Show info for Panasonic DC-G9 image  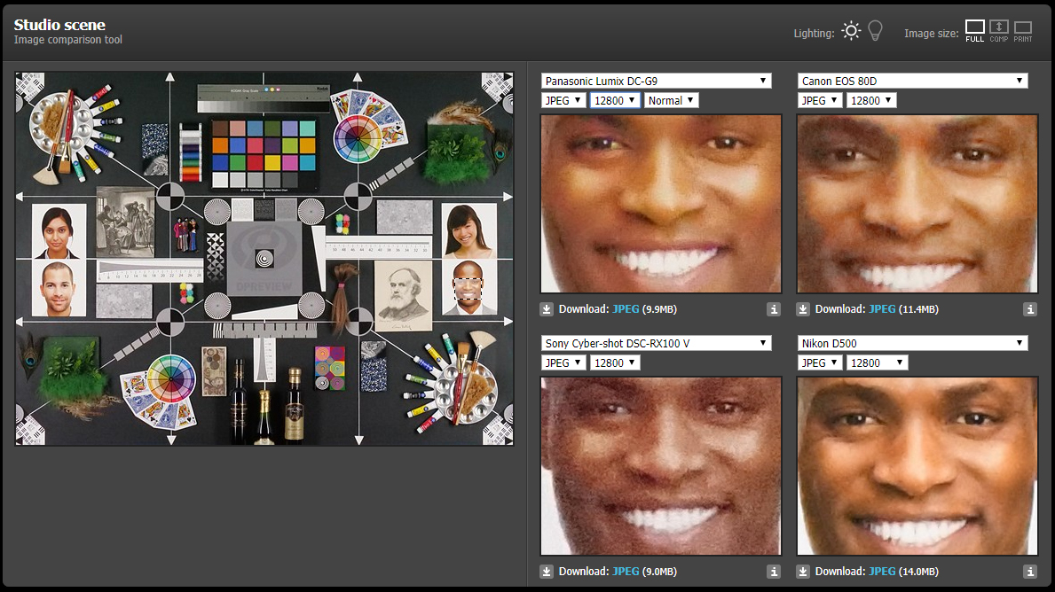point(774,309)
